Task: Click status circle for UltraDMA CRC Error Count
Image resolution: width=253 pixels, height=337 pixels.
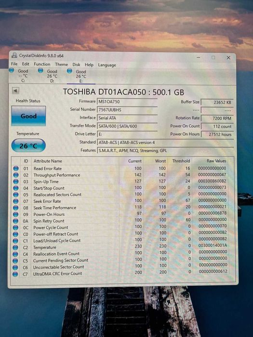Action: click(x=15, y=274)
